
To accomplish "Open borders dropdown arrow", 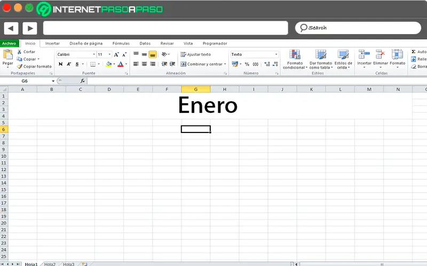I will point(99,64).
